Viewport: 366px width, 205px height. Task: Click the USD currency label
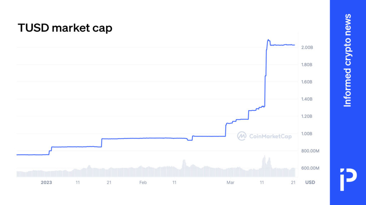(x=310, y=183)
